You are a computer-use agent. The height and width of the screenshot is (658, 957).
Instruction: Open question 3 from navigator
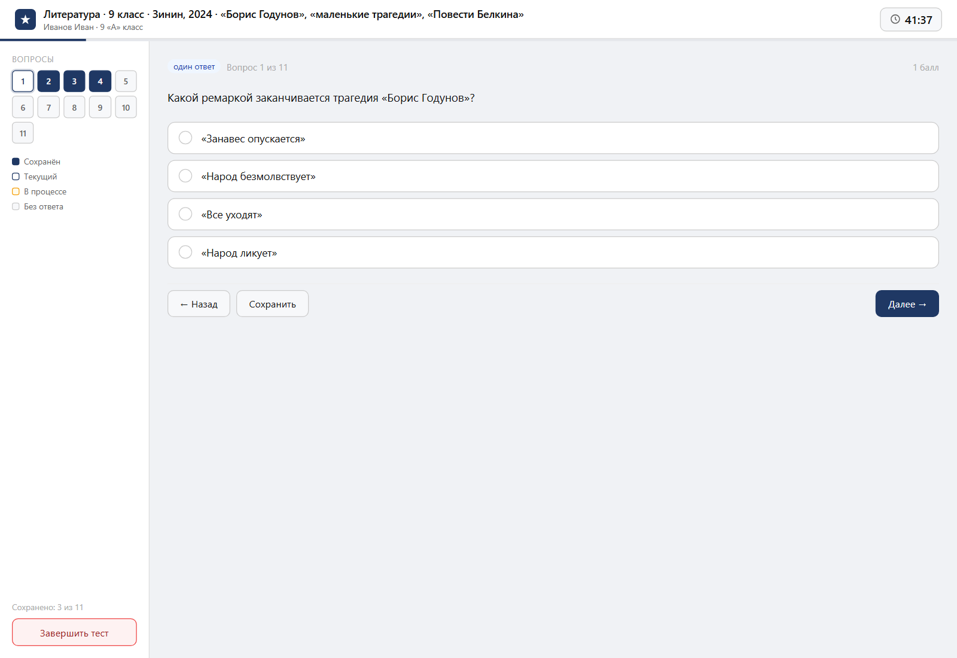pyautogui.click(x=74, y=81)
